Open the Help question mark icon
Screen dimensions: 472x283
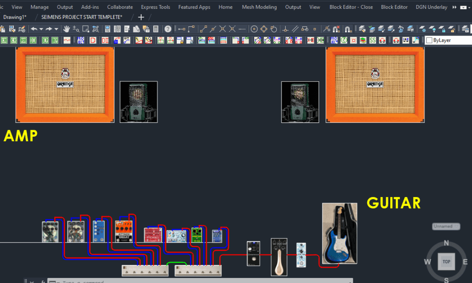(168, 29)
